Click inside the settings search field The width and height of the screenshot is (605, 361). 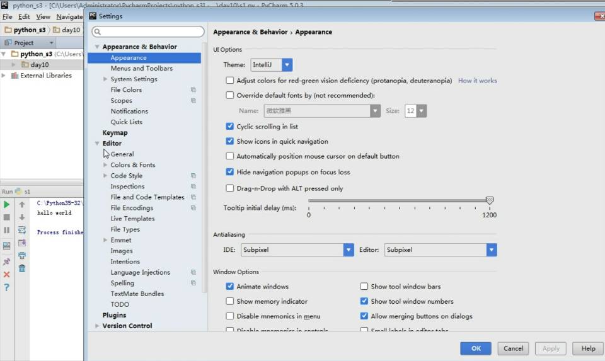(148, 32)
